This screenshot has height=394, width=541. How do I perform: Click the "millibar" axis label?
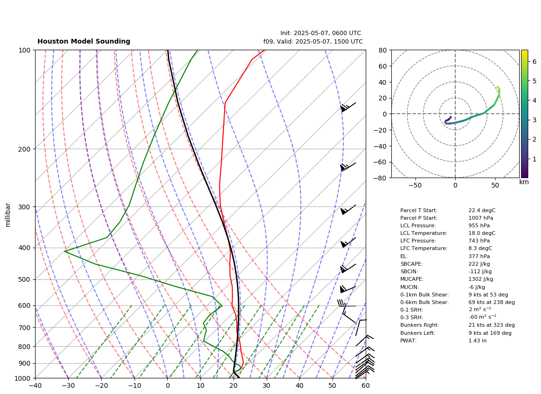coord(8,215)
